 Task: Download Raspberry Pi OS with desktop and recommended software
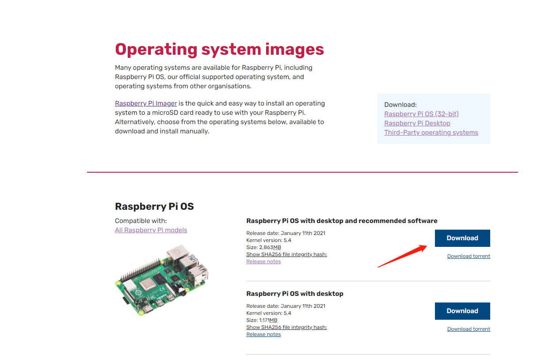tap(462, 238)
